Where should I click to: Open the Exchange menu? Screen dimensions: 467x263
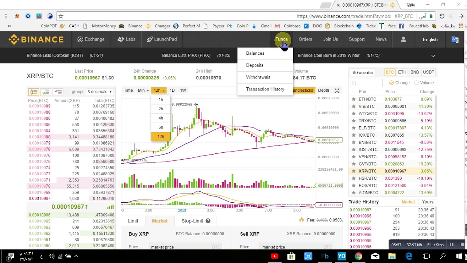[91, 39]
